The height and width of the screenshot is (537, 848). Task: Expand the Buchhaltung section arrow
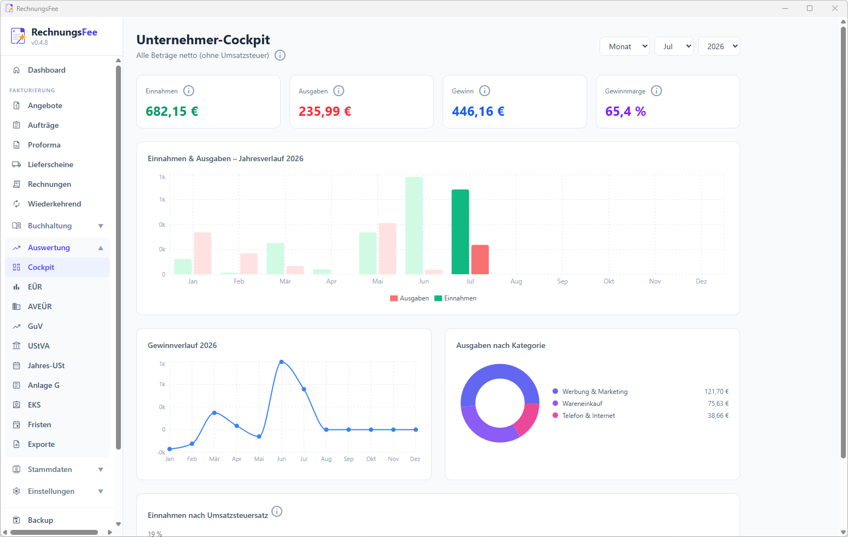pyautogui.click(x=101, y=226)
